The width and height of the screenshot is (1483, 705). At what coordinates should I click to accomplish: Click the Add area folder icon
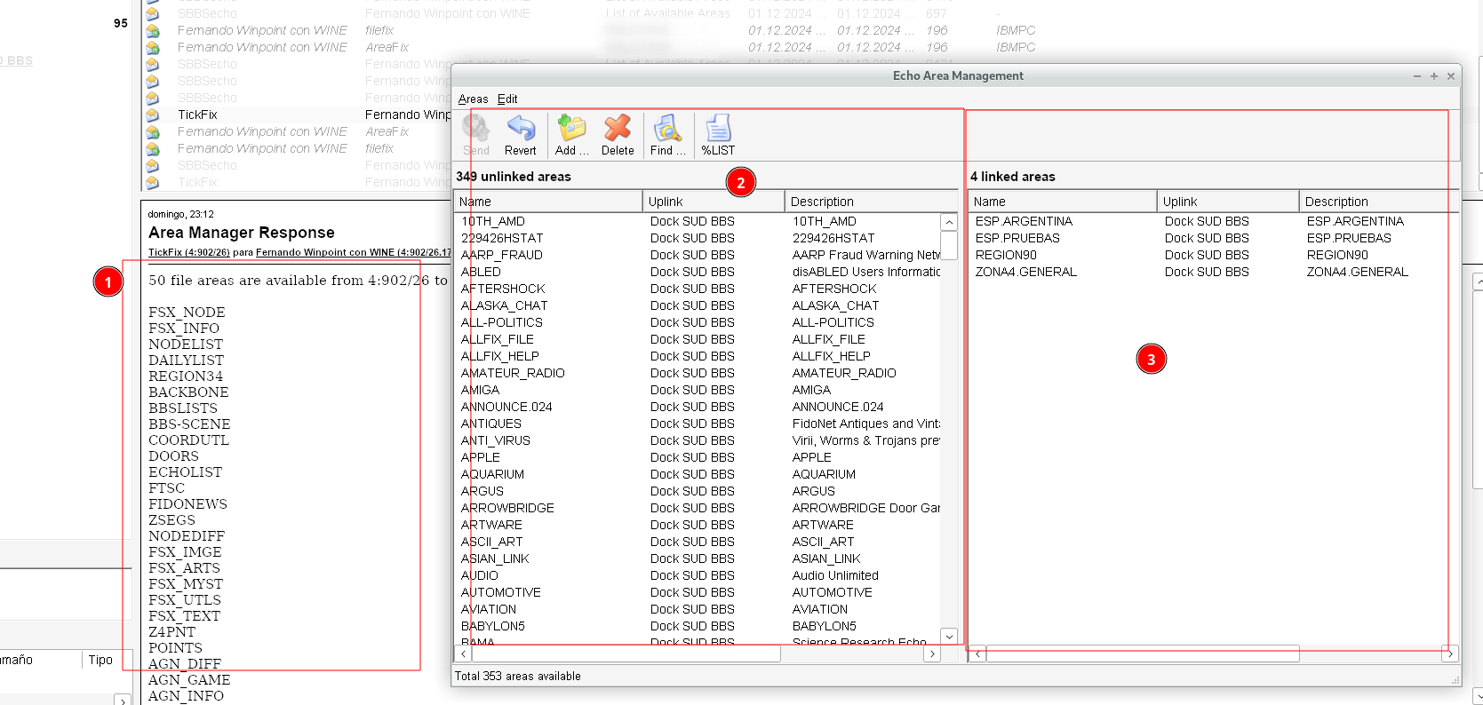coord(571,130)
